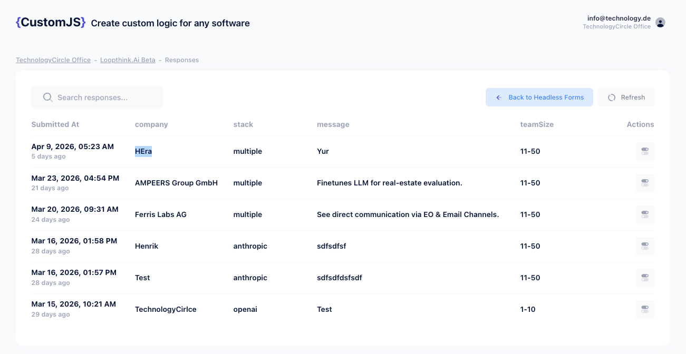686x354 pixels.
Task: Toggle the actions switch on the Henrik row
Action: (645, 246)
